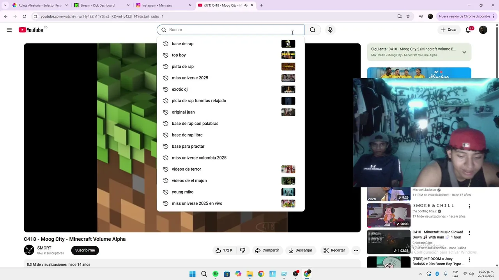Close the Instagram Mensajes tab

(x=190, y=5)
